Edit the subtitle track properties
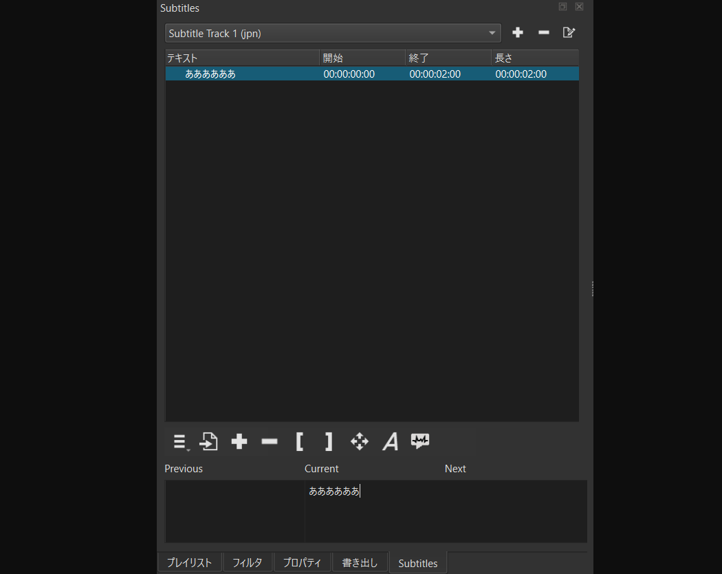The width and height of the screenshot is (722, 574). coord(569,33)
